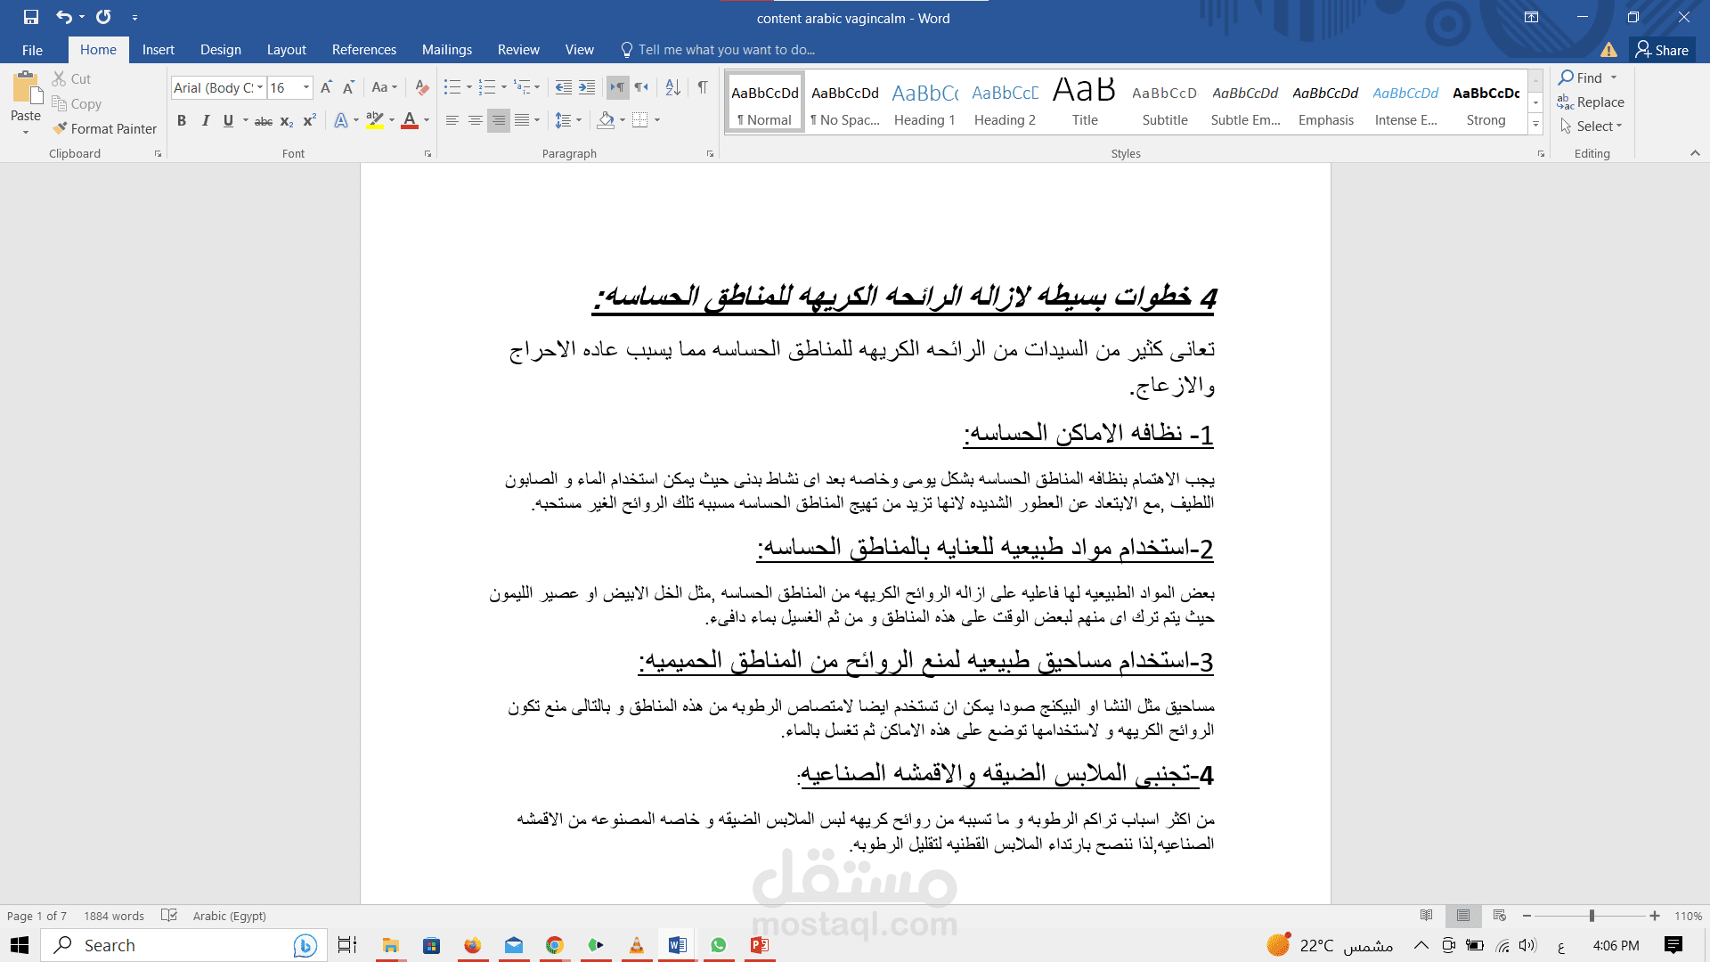Apply the Heading 1 style
This screenshot has height=962, width=1710.
coord(924,104)
